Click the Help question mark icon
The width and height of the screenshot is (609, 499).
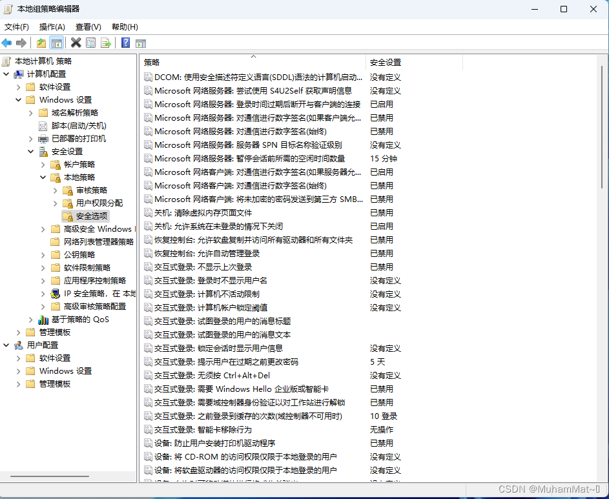[125, 43]
